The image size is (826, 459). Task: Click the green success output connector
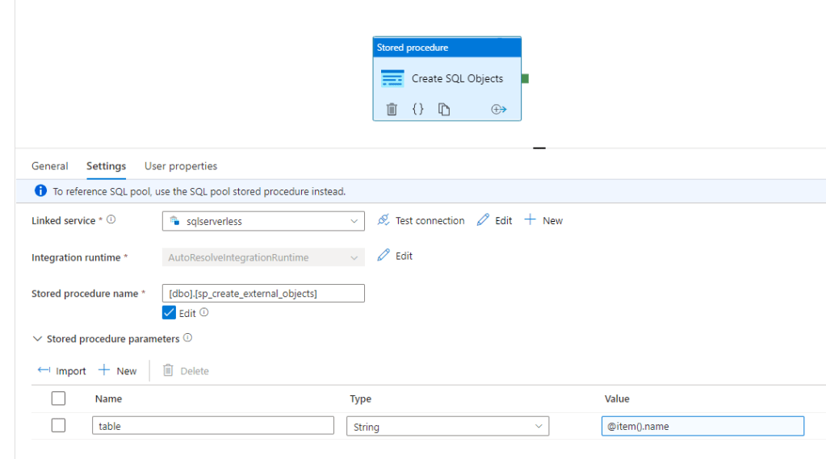tap(525, 78)
